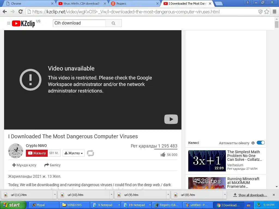Click the browser forward arrow
The height and width of the screenshot is (209, 279).
(13, 12)
